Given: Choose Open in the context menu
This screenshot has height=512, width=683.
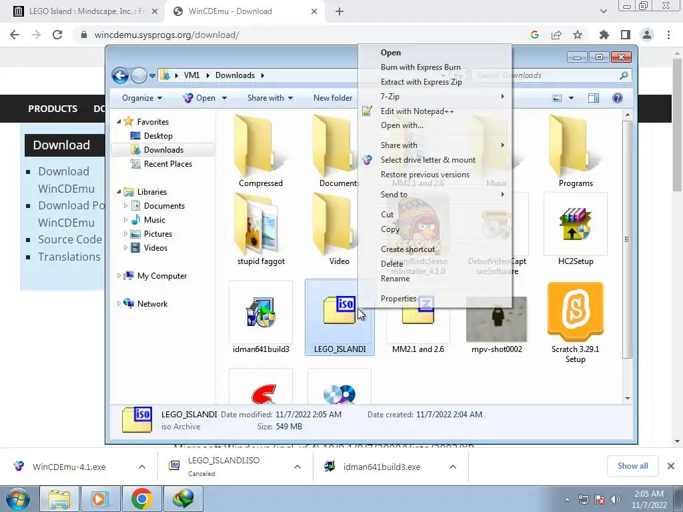Looking at the screenshot, I should tap(435, 53).
